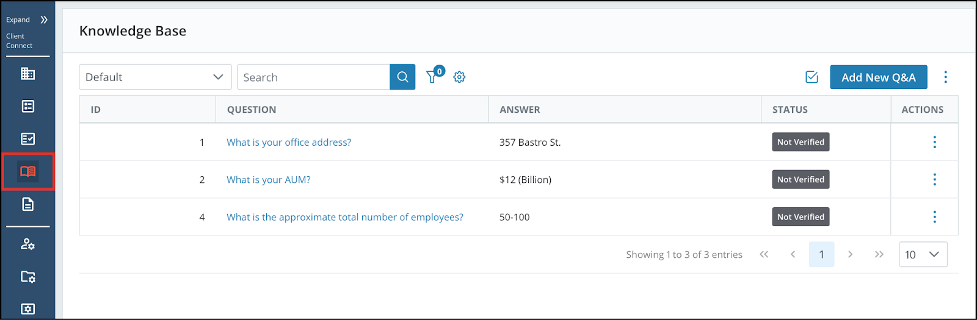Viewport: 977px width, 320px height.
Task: Toggle the bulk select checkbox icon
Action: pos(812,77)
